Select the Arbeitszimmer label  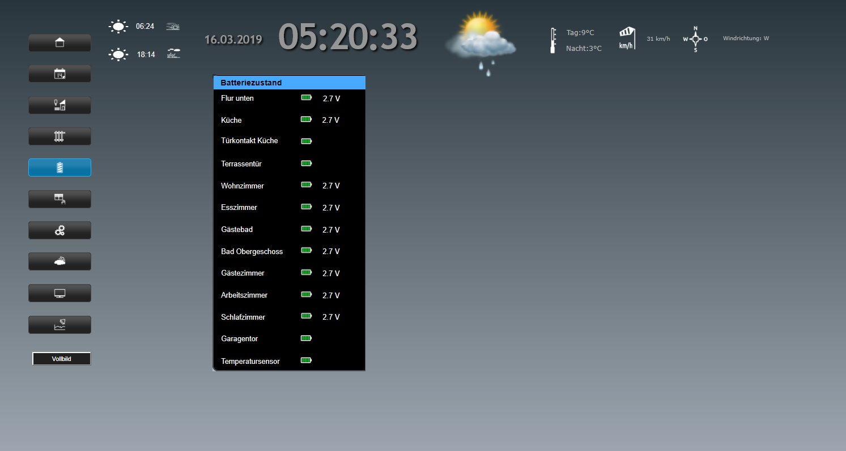point(244,295)
